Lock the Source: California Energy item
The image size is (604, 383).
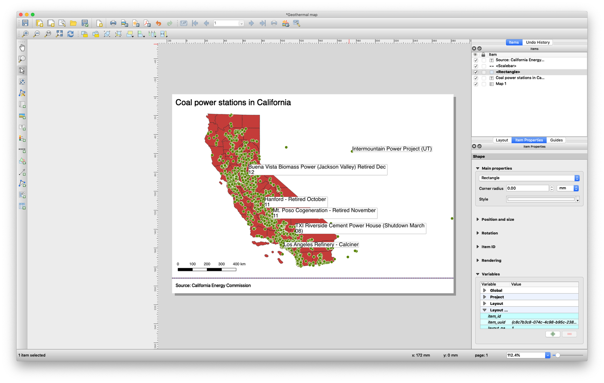pos(484,60)
